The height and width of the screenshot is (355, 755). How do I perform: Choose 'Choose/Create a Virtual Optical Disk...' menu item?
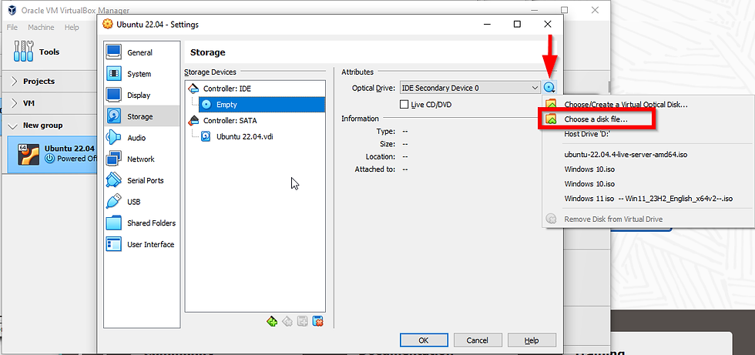[x=626, y=105]
